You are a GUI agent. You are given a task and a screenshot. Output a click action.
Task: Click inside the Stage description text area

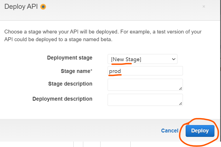[x=145, y=85]
